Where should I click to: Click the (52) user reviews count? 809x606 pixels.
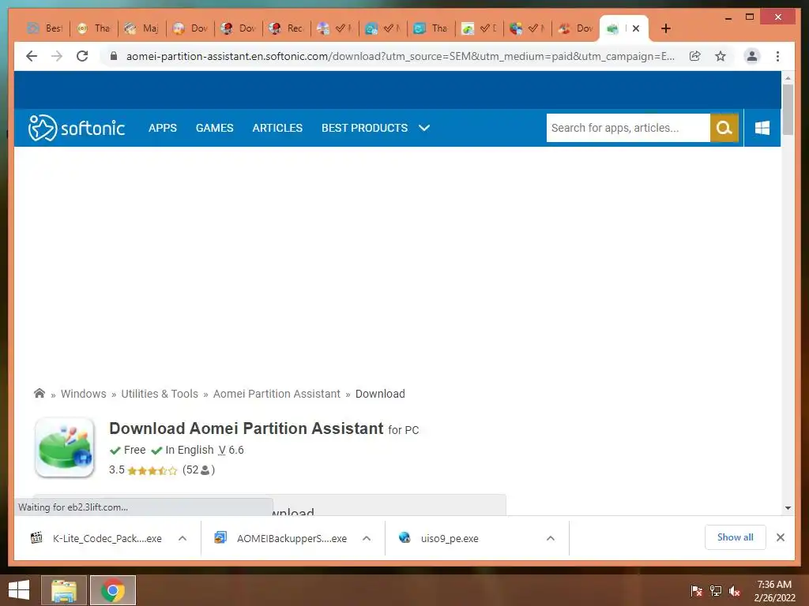pos(198,470)
